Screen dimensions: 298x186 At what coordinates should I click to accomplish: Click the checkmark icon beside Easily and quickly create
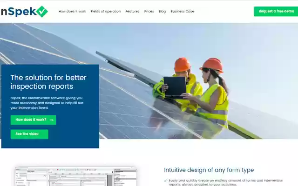point(166,180)
